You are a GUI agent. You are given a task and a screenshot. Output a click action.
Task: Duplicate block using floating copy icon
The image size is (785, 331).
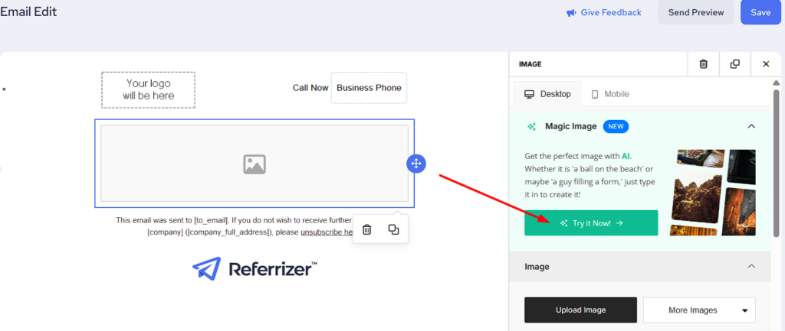click(x=393, y=229)
